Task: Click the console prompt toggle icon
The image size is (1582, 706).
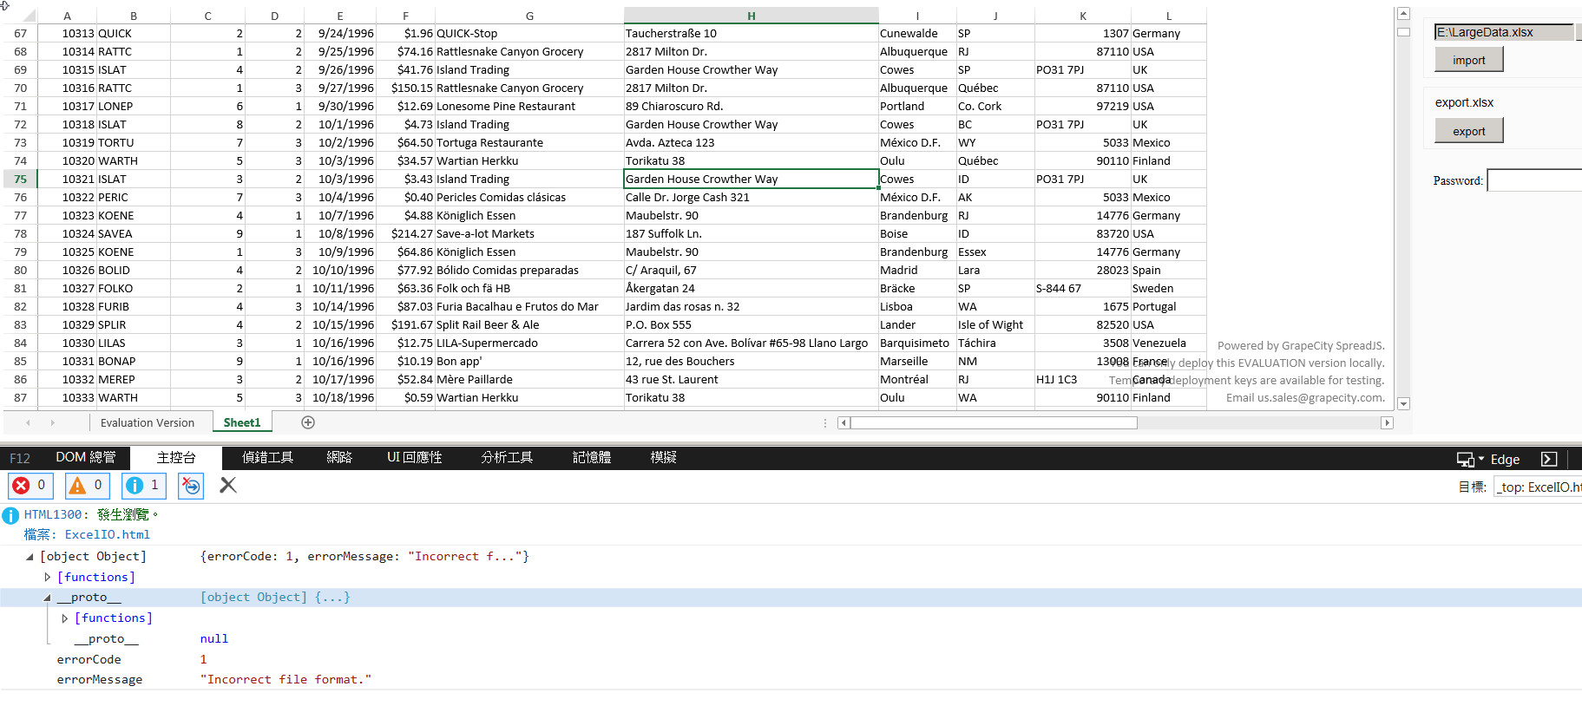Action: pyautogui.click(x=1549, y=459)
